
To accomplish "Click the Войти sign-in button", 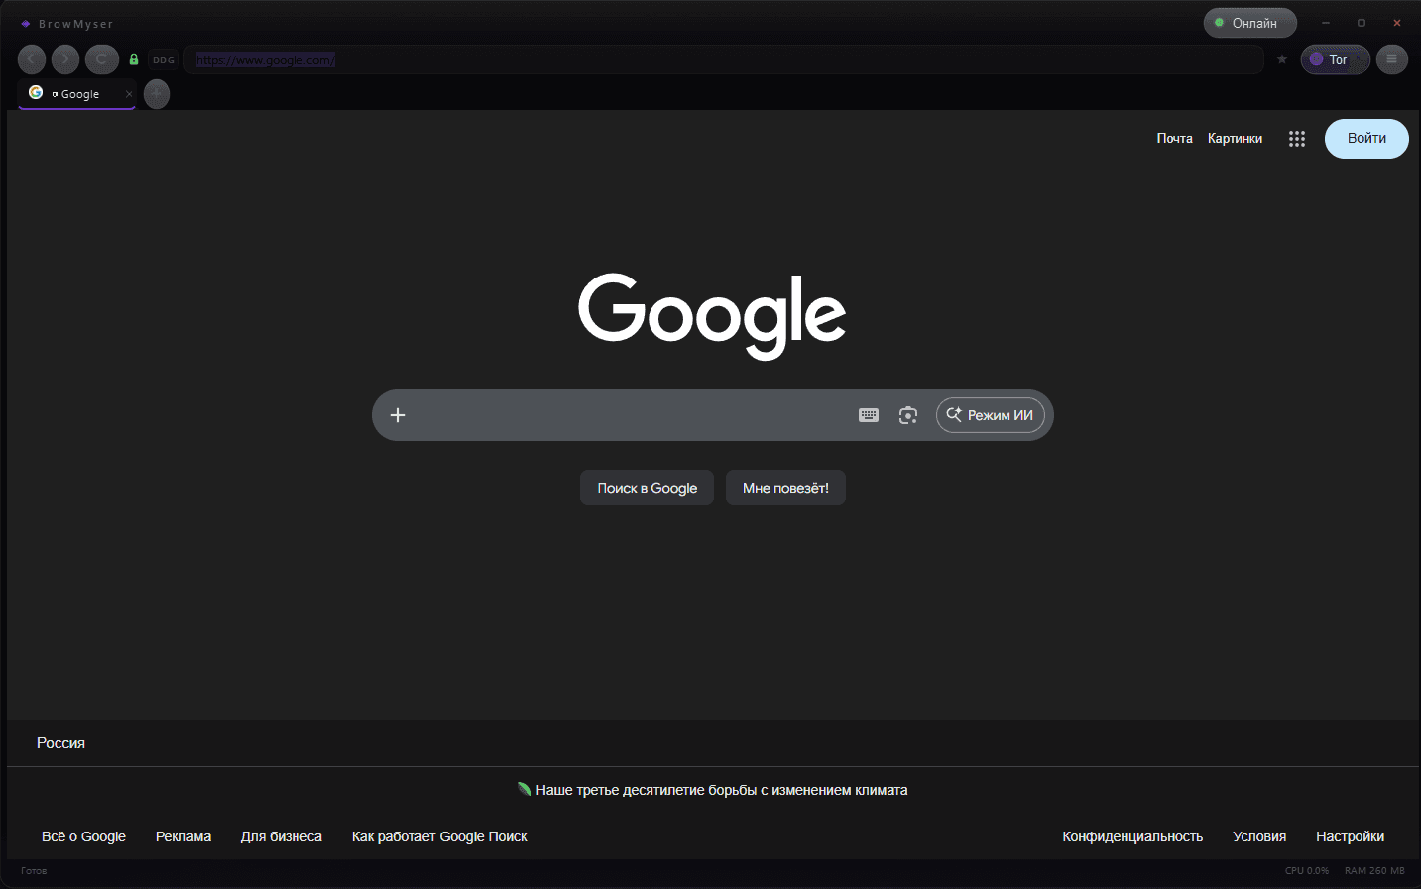I will (1365, 139).
